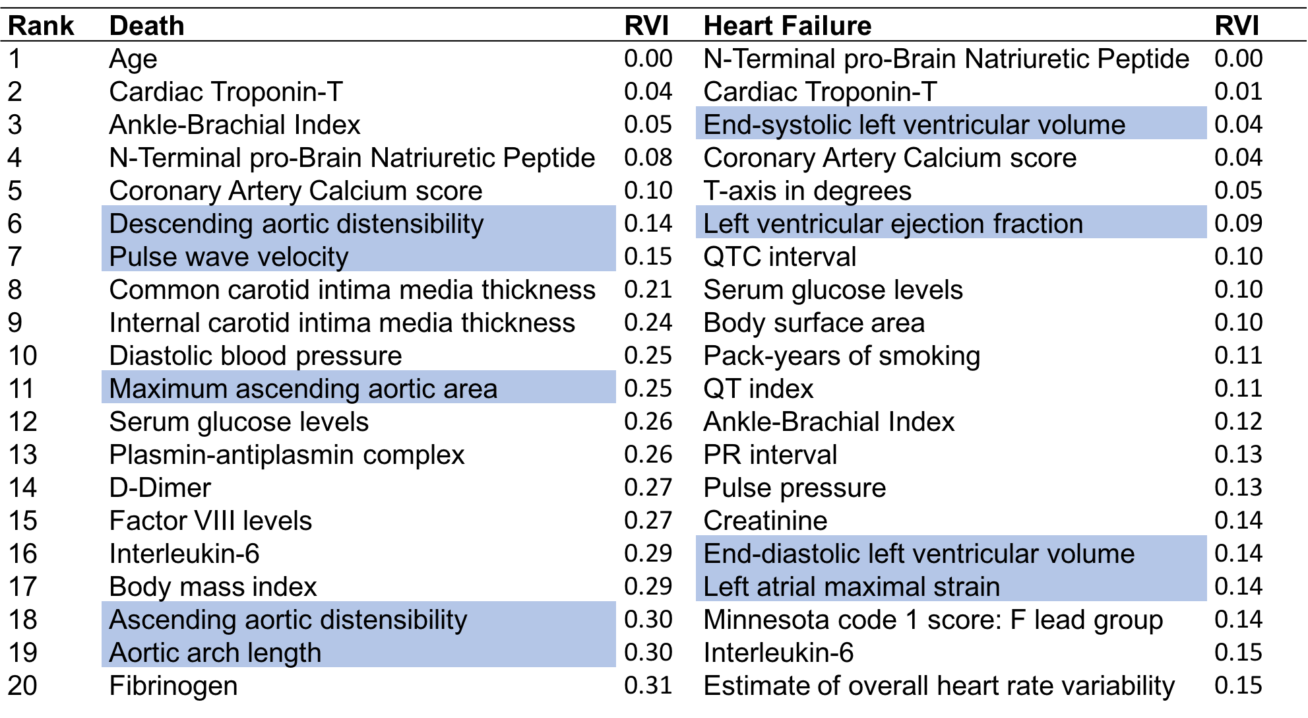
Task: Click the Pack-years of smoking entry
Action: [x=842, y=356]
